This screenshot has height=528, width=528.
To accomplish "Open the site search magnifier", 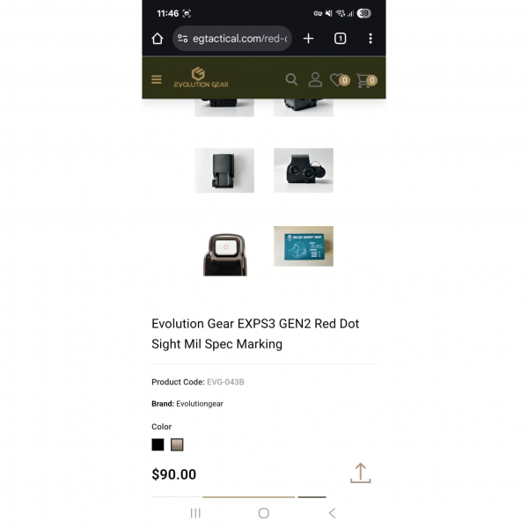I will point(291,80).
